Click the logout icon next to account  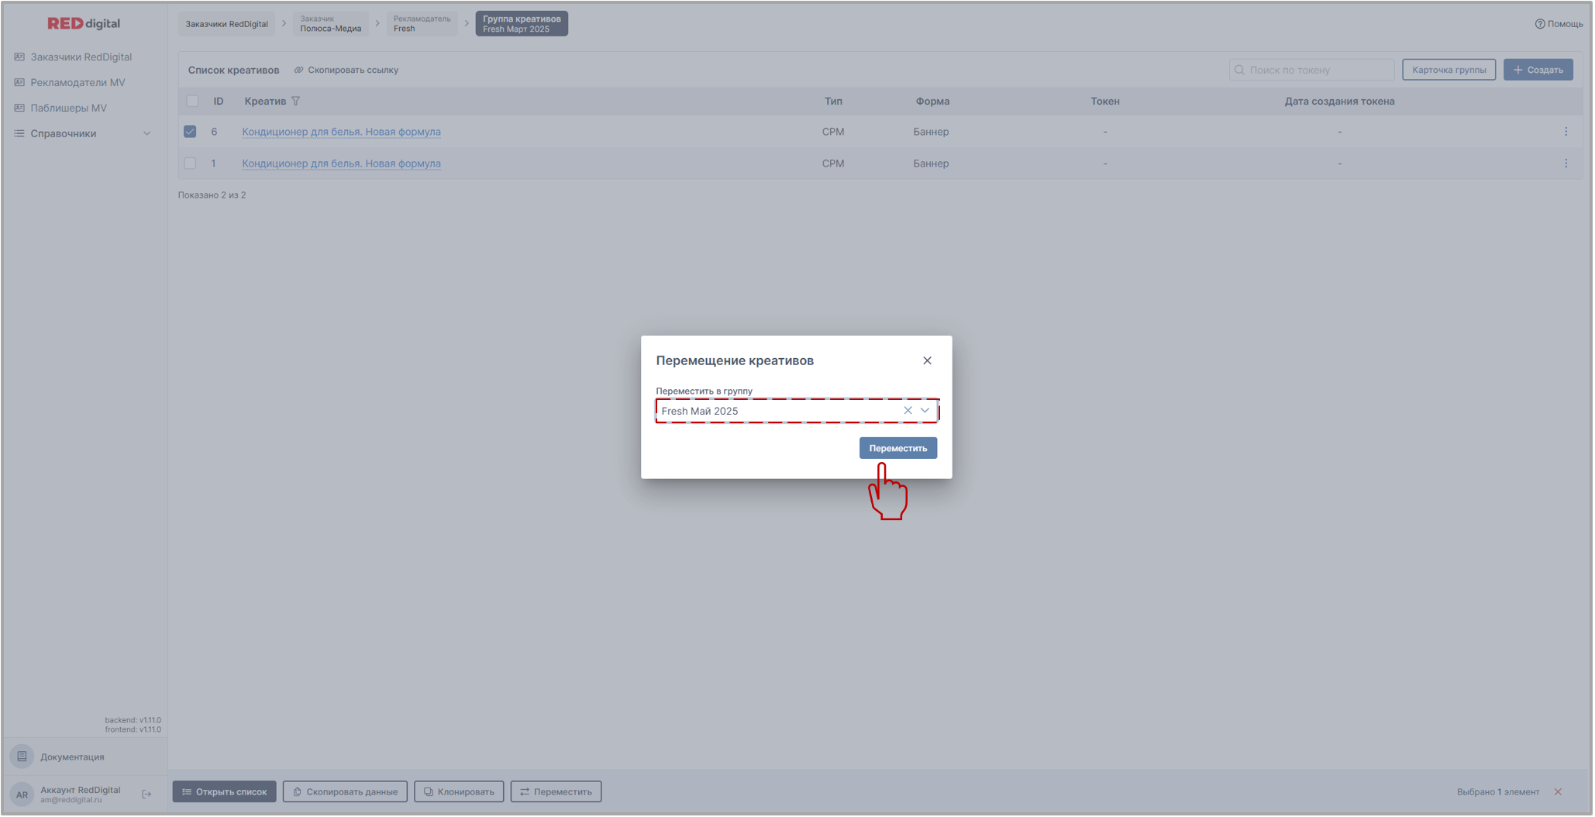146,795
